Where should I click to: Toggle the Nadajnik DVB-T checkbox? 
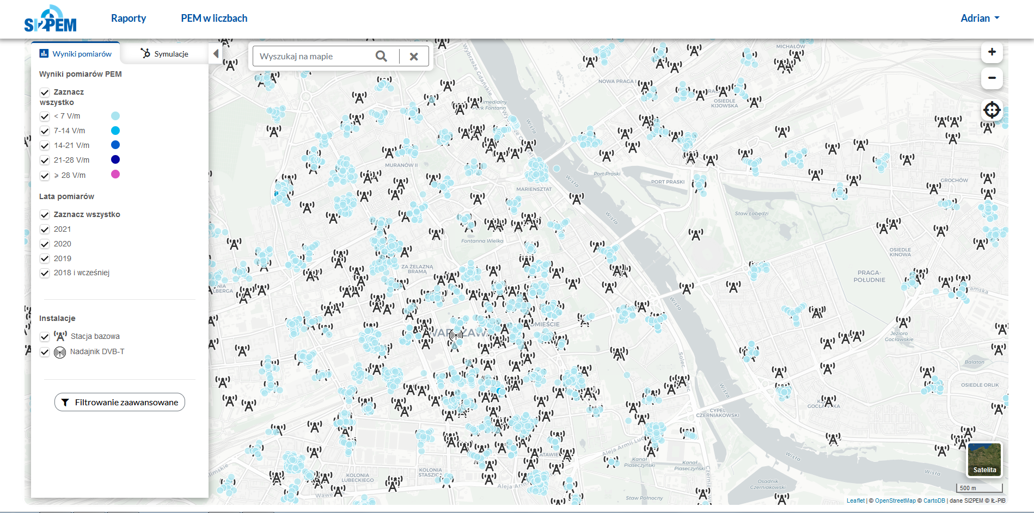tap(45, 352)
